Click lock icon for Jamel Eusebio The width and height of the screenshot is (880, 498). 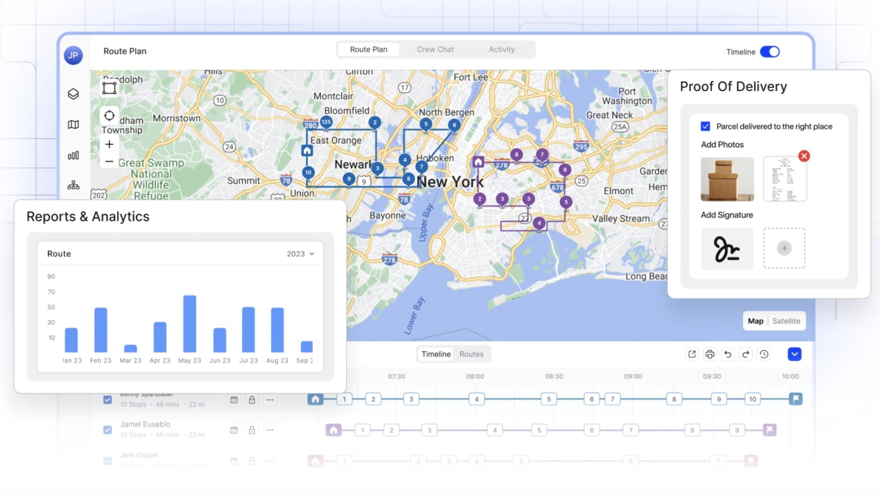coord(252,430)
